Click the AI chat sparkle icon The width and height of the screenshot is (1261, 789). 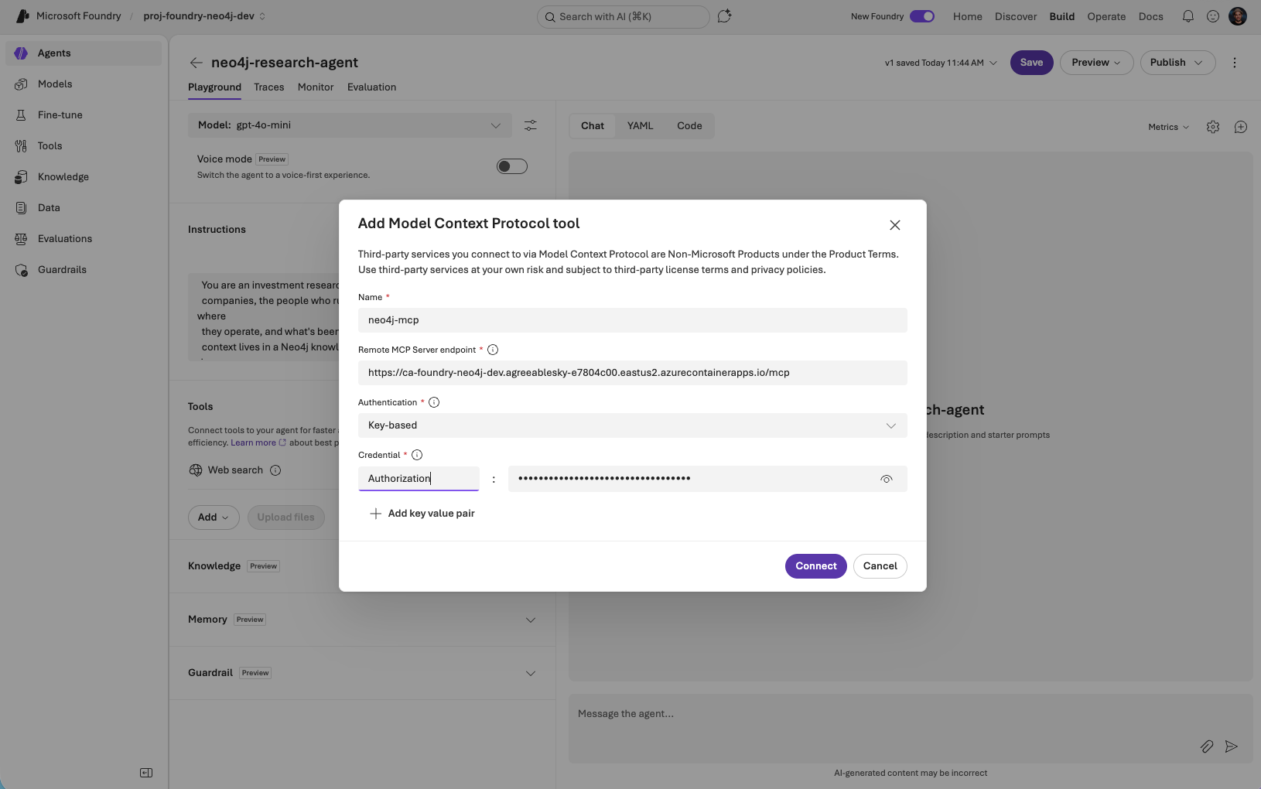click(724, 16)
